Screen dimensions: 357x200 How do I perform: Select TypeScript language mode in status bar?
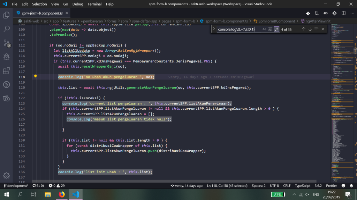[x=303, y=186]
